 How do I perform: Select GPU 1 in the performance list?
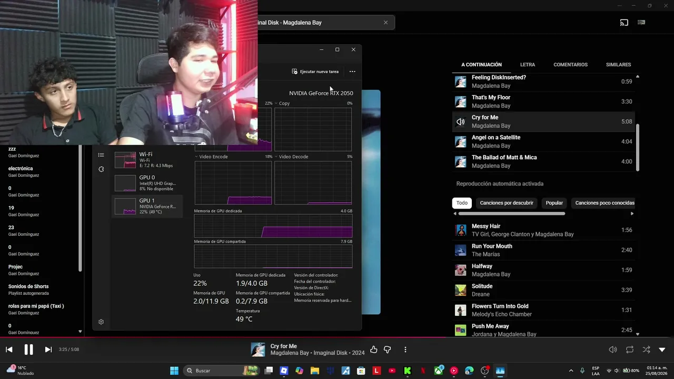[x=147, y=206]
